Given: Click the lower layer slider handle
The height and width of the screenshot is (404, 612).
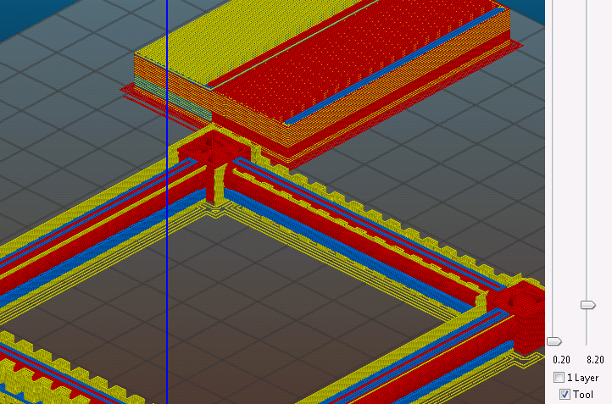Looking at the screenshot, I should [554, 341].
